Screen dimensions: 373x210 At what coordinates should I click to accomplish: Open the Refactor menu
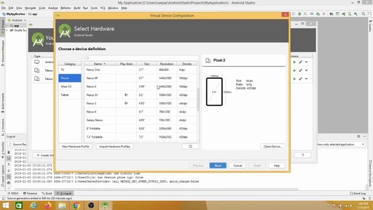[x=65, y=8]
